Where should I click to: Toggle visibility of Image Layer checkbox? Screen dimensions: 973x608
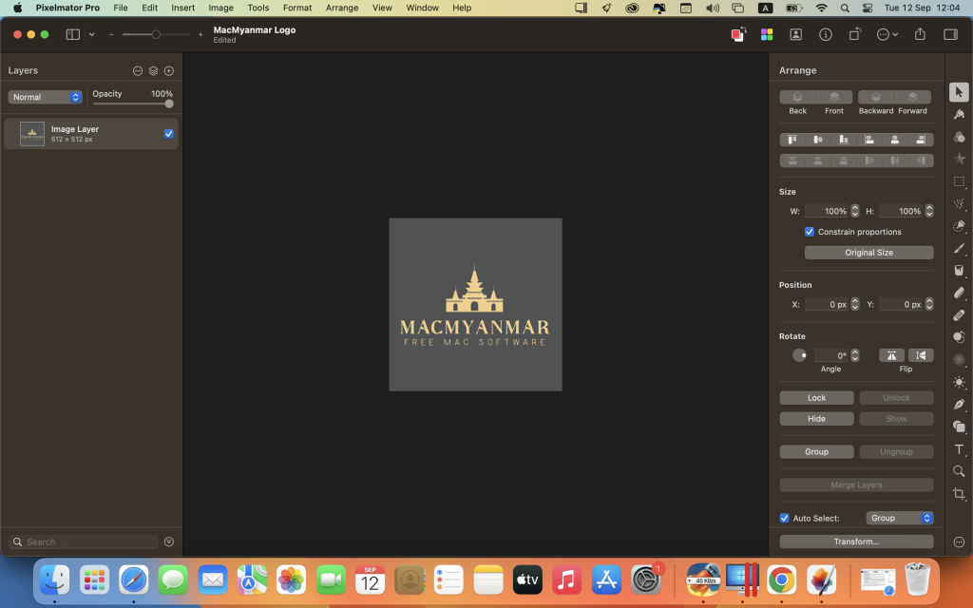click(x=169, y=133)
